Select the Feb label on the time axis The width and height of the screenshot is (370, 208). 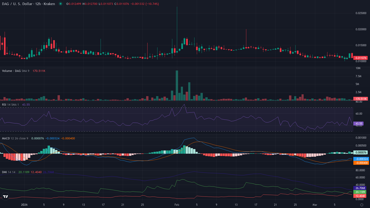[x=177, y=204]
